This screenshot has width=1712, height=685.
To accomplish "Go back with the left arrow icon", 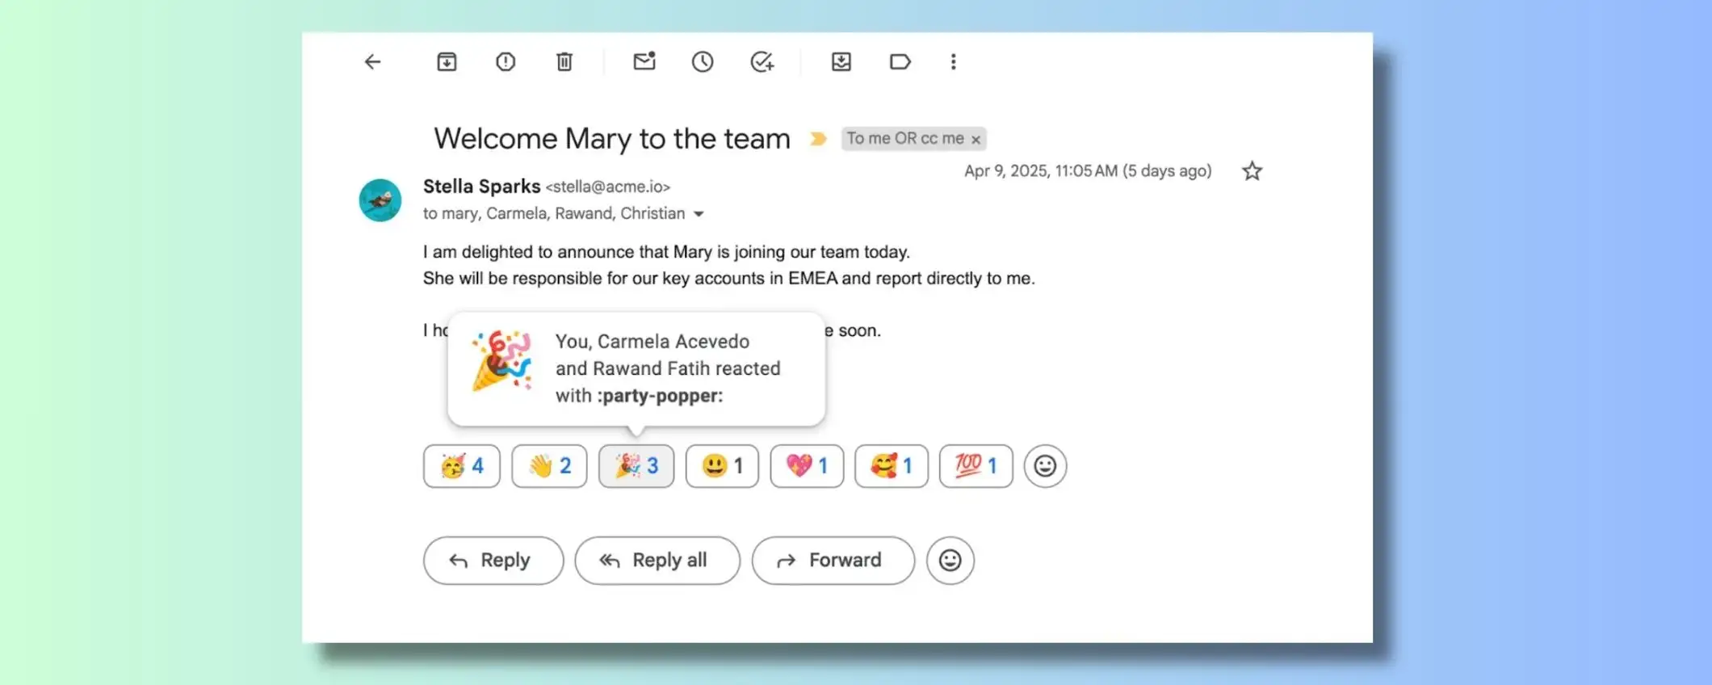I will coord(372,62).
